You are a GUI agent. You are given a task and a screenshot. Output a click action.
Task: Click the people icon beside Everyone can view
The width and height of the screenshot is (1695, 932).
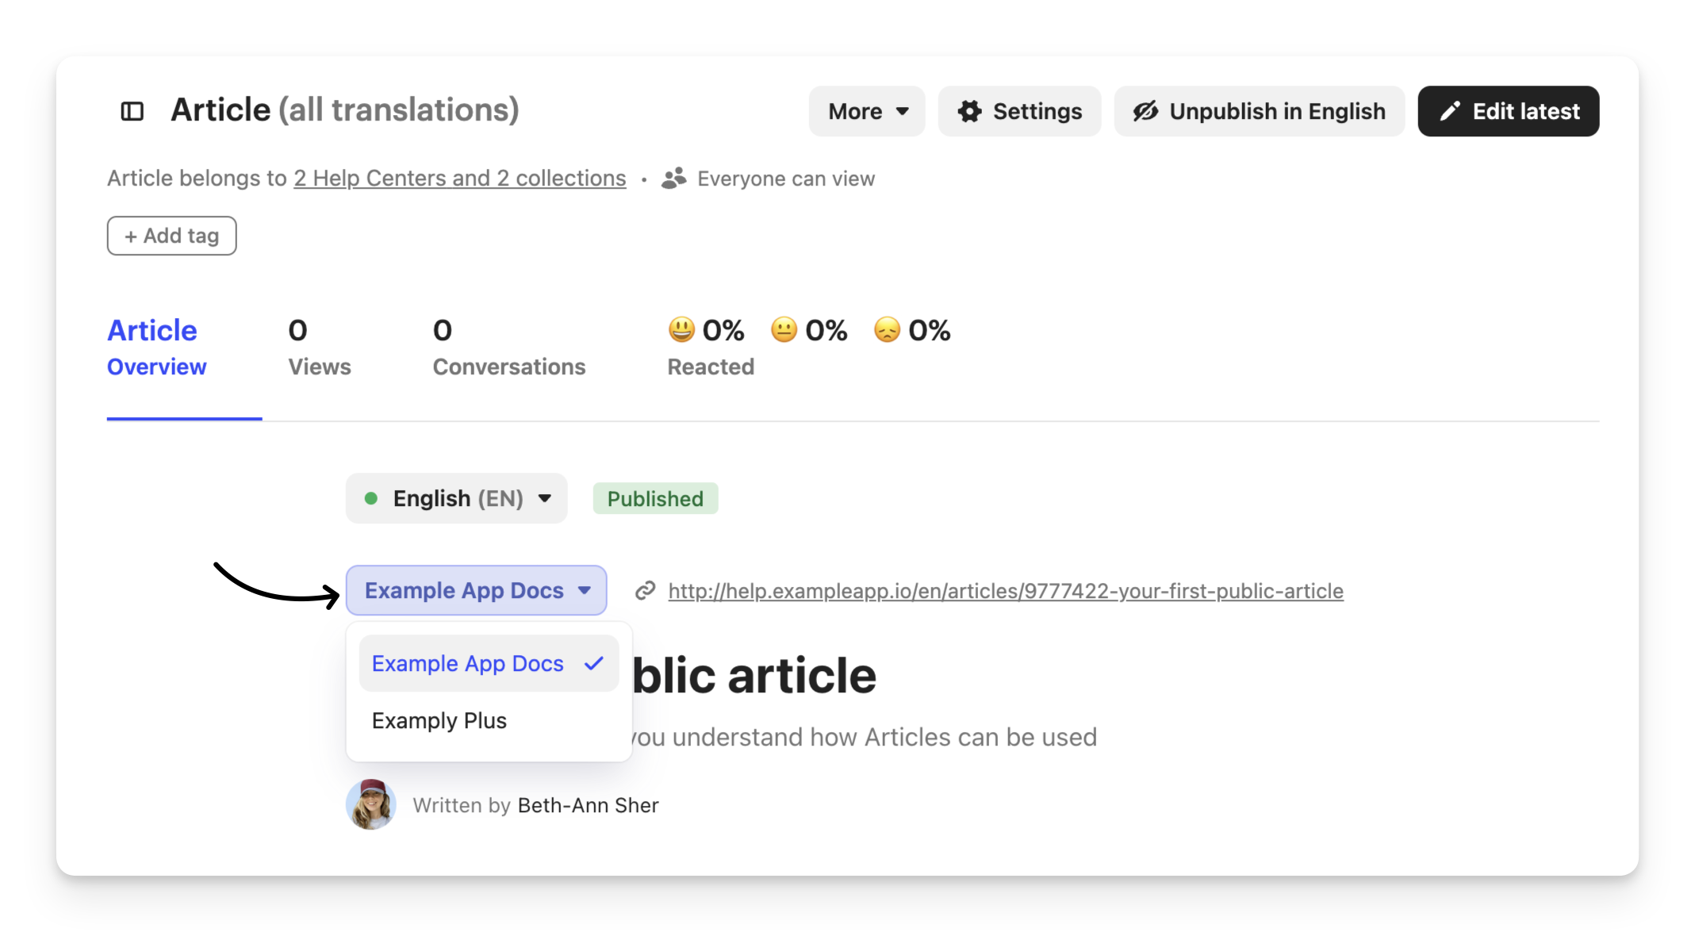673,178
